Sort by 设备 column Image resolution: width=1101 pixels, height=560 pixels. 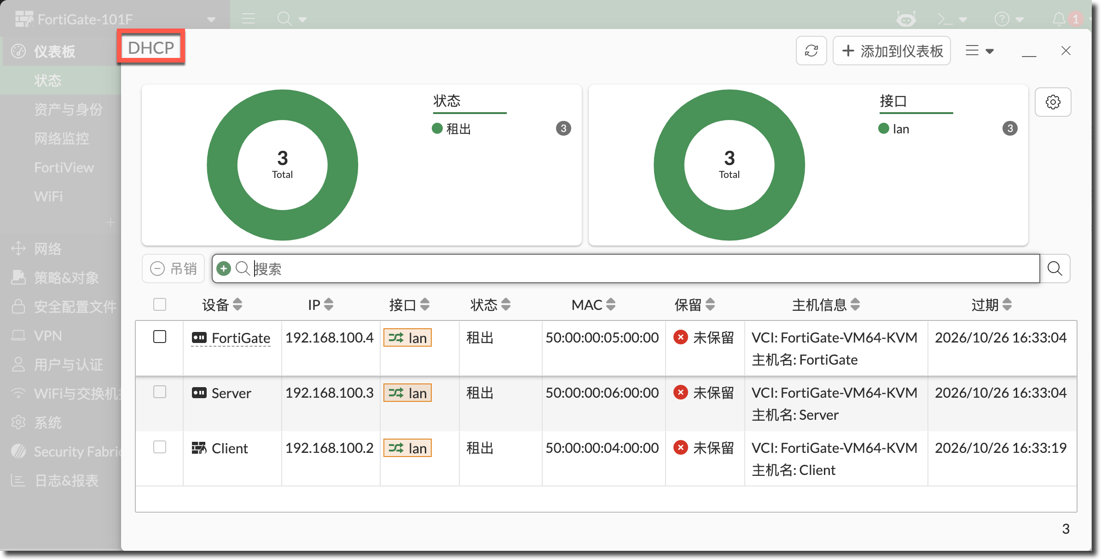[222, 304]
